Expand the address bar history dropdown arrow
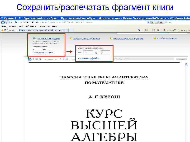Viewport: 190px width, 142px height. pos(148,22)
